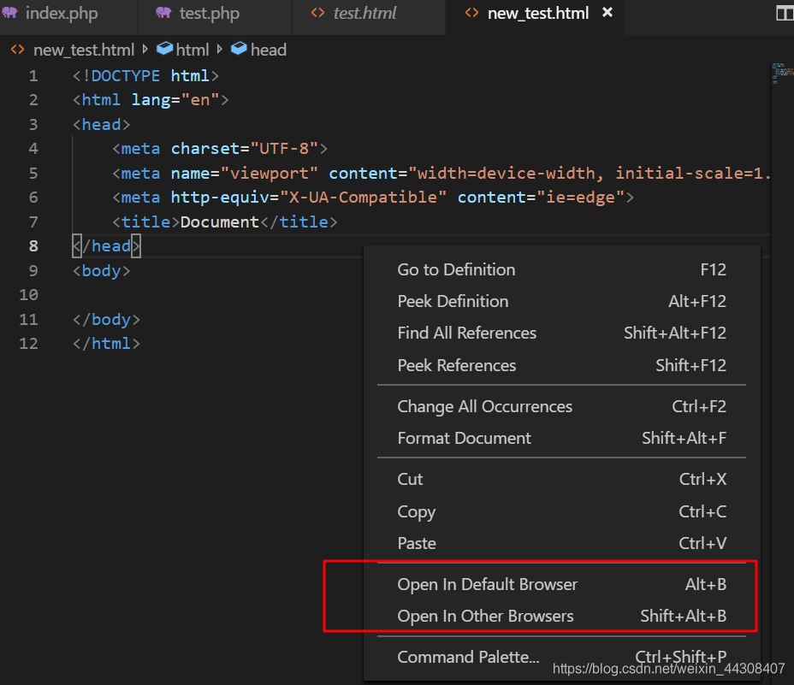Click the cube icon beside html breadcrumb

point(164,49)
